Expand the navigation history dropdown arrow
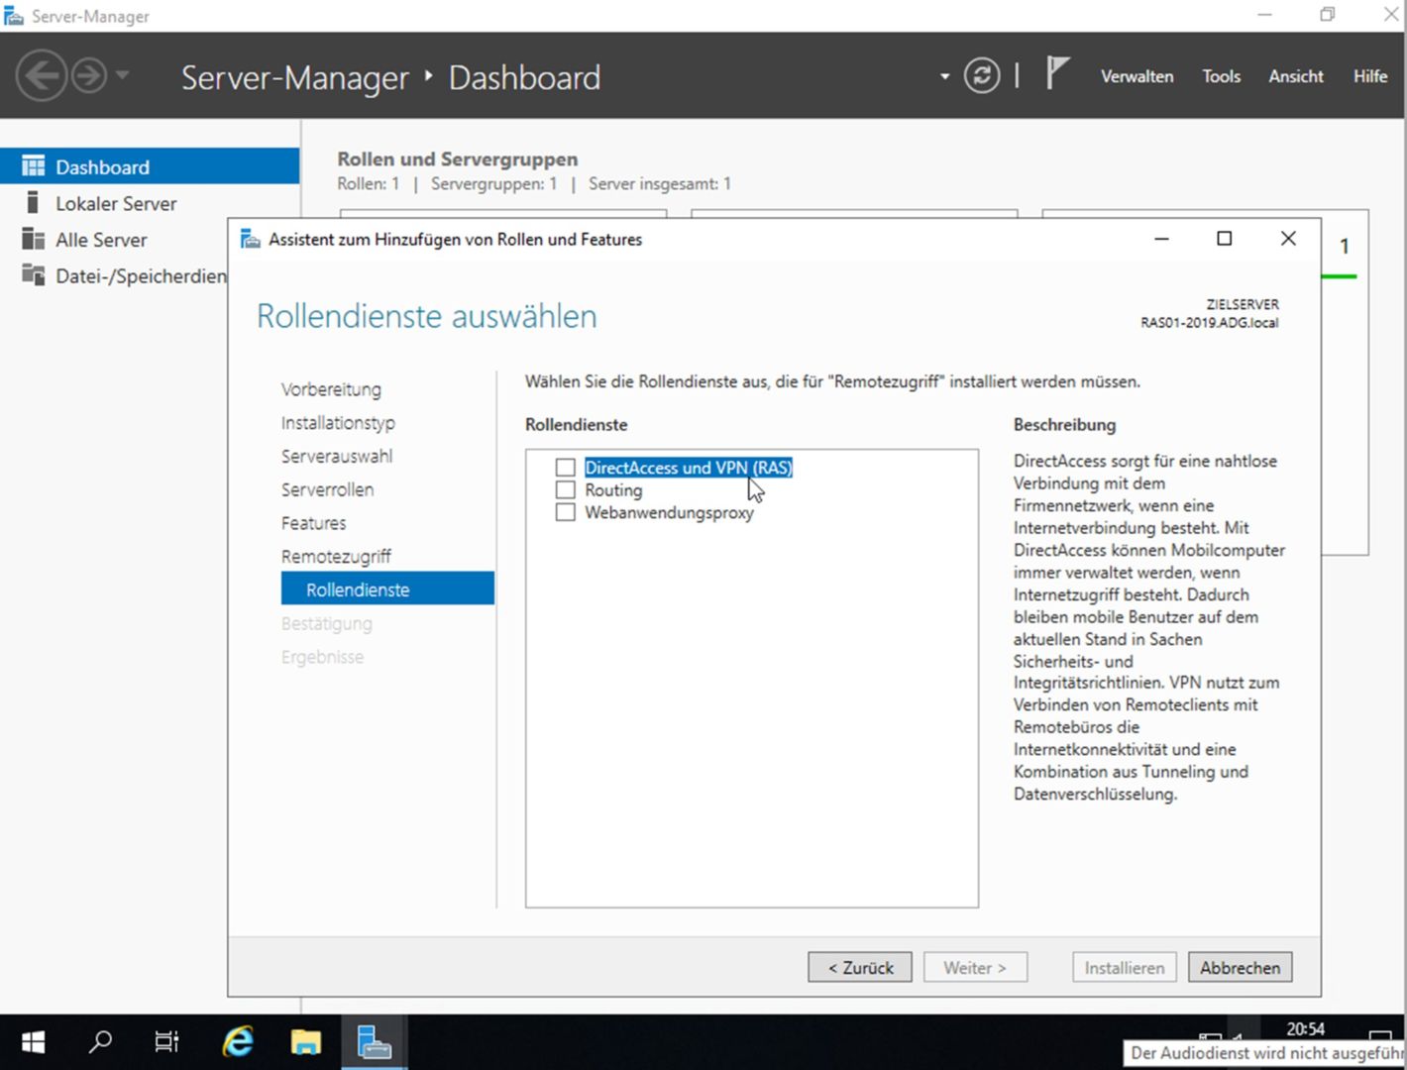The image size is (1407, 1070). (123, 76)
